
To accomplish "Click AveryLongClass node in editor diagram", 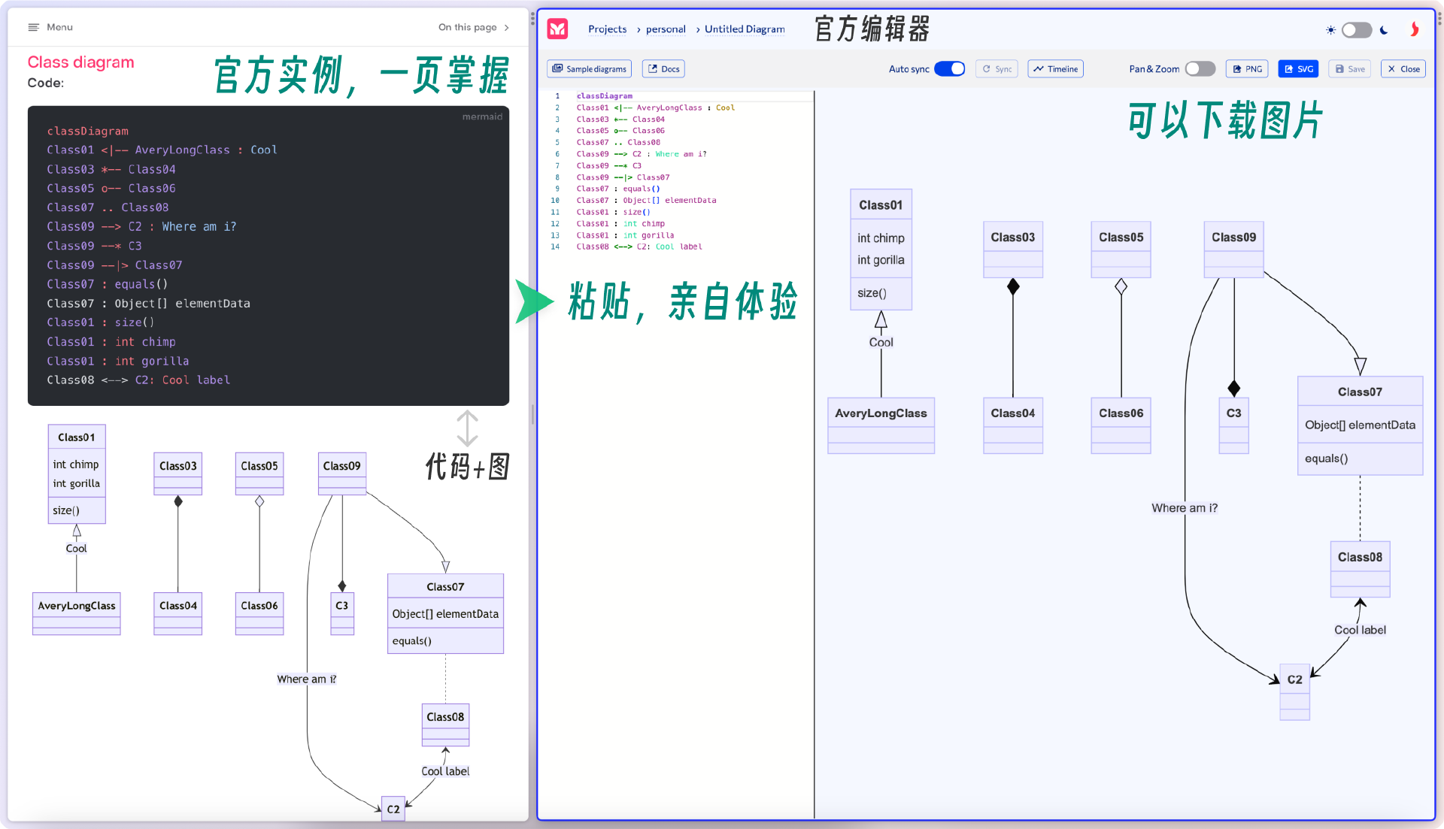I will click(x=881, y=425).
